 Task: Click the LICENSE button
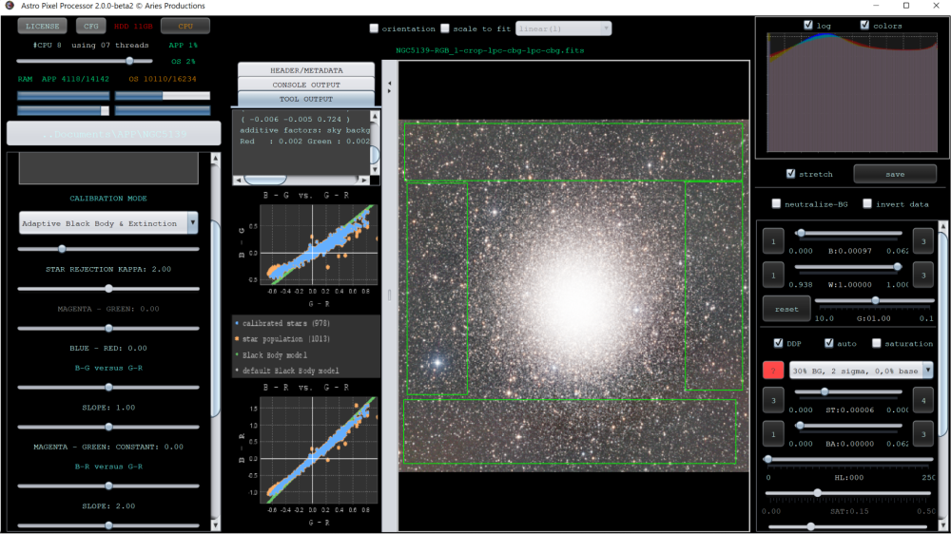coord(43,26)
